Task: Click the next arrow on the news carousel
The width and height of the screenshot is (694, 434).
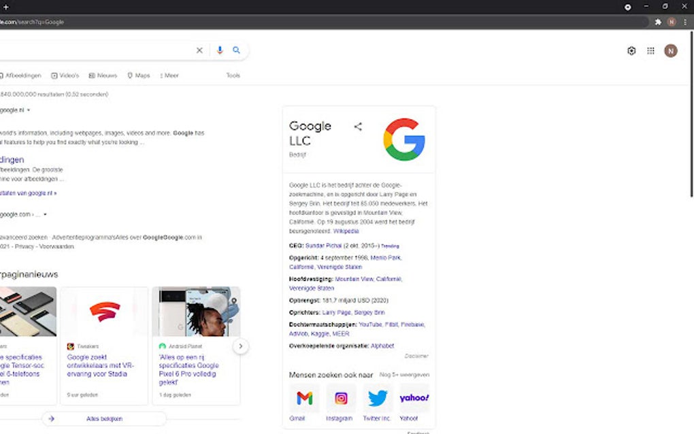Action: click(x=241, y=346)
